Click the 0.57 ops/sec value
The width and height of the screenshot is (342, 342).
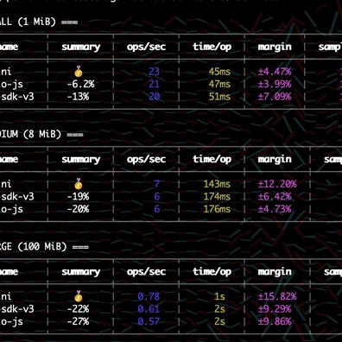[x=149, y=321]
